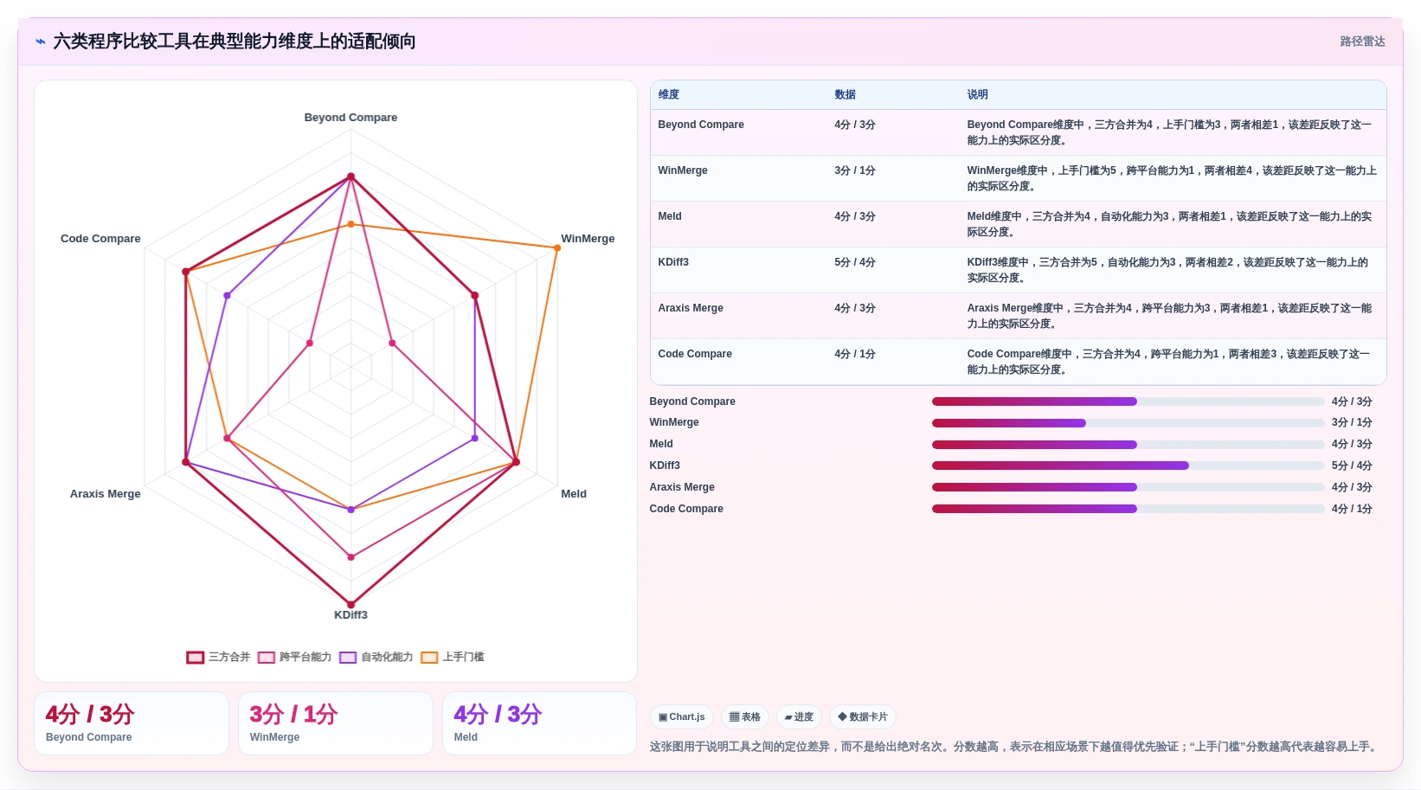Click the 表格 chip
Screen dimensions: 1421x790
(x=744, y=716)
